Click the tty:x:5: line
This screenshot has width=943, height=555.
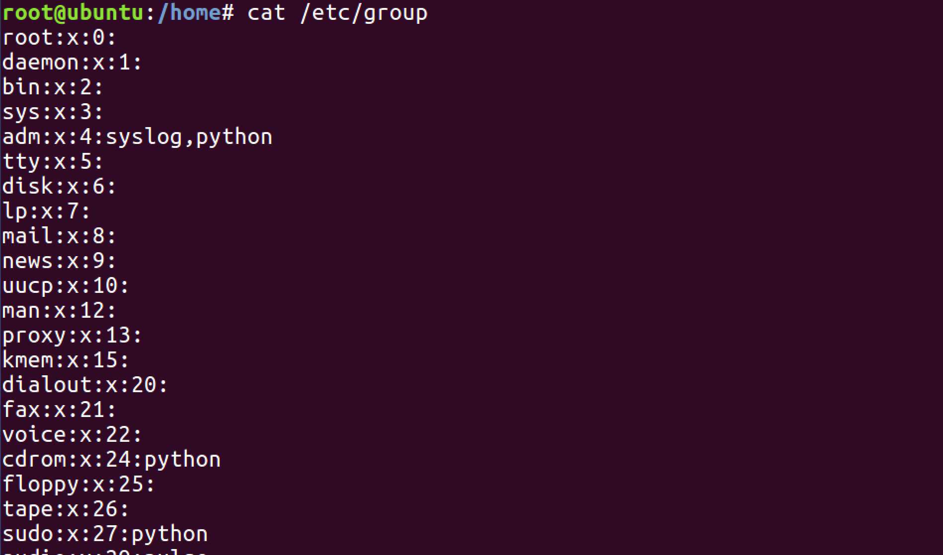tap(53, 162)
